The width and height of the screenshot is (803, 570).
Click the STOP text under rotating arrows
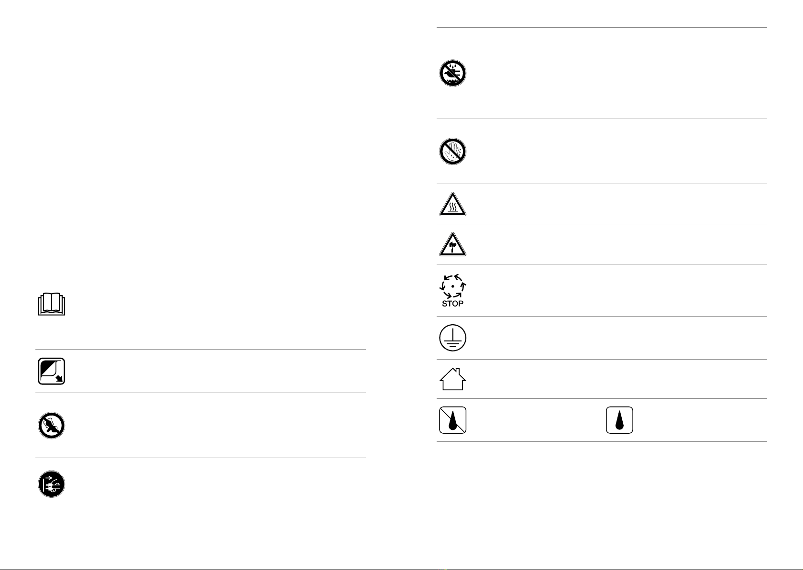click(x=452, y=304)
